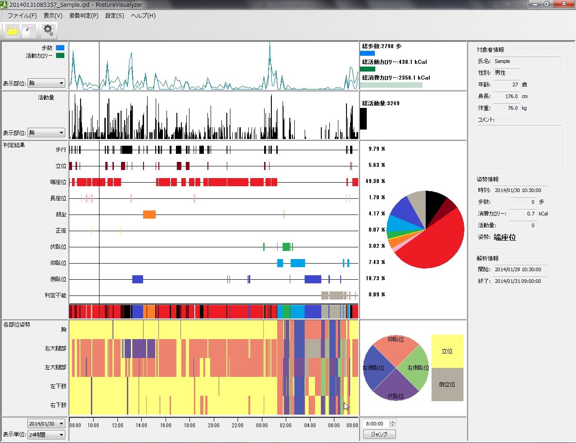
Task: Click the 身長 field showing 176.0
Action: [506, 96]
